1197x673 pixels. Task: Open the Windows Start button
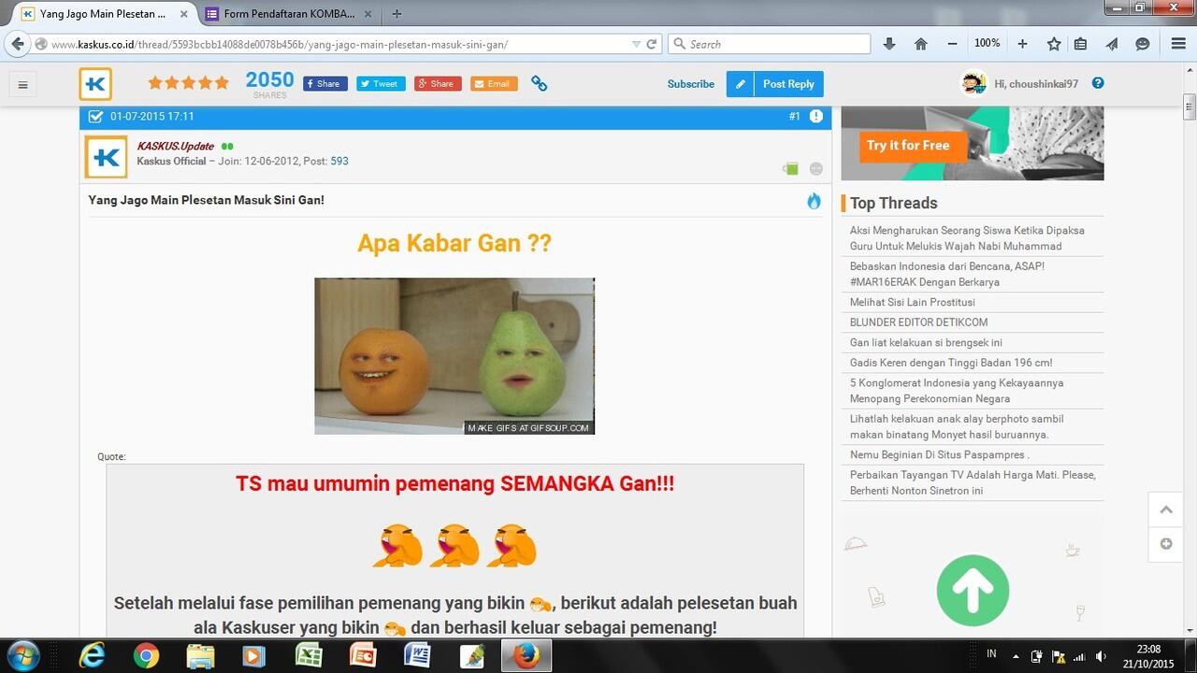pyautogui.click(x=22, y=656)
